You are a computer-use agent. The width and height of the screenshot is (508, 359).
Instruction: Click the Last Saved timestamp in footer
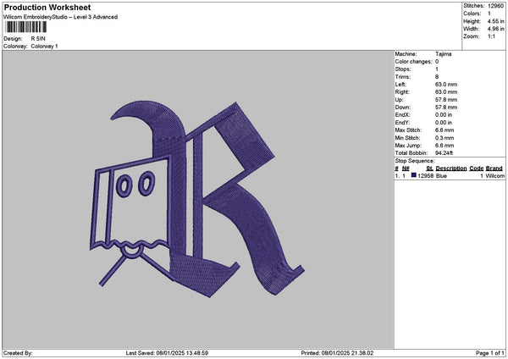click(x=166, y=353)
